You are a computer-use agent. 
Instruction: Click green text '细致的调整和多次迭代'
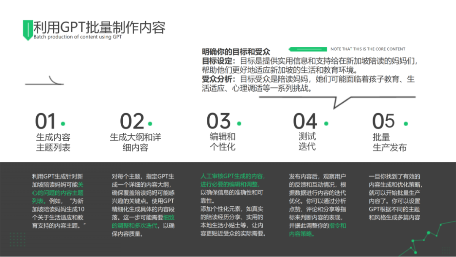pos(143,221)
